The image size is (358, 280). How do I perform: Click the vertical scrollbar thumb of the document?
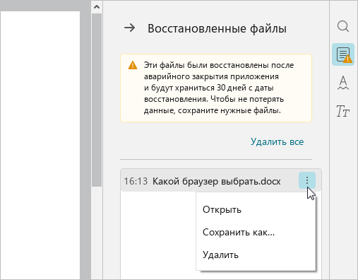[x=97, y=100]
